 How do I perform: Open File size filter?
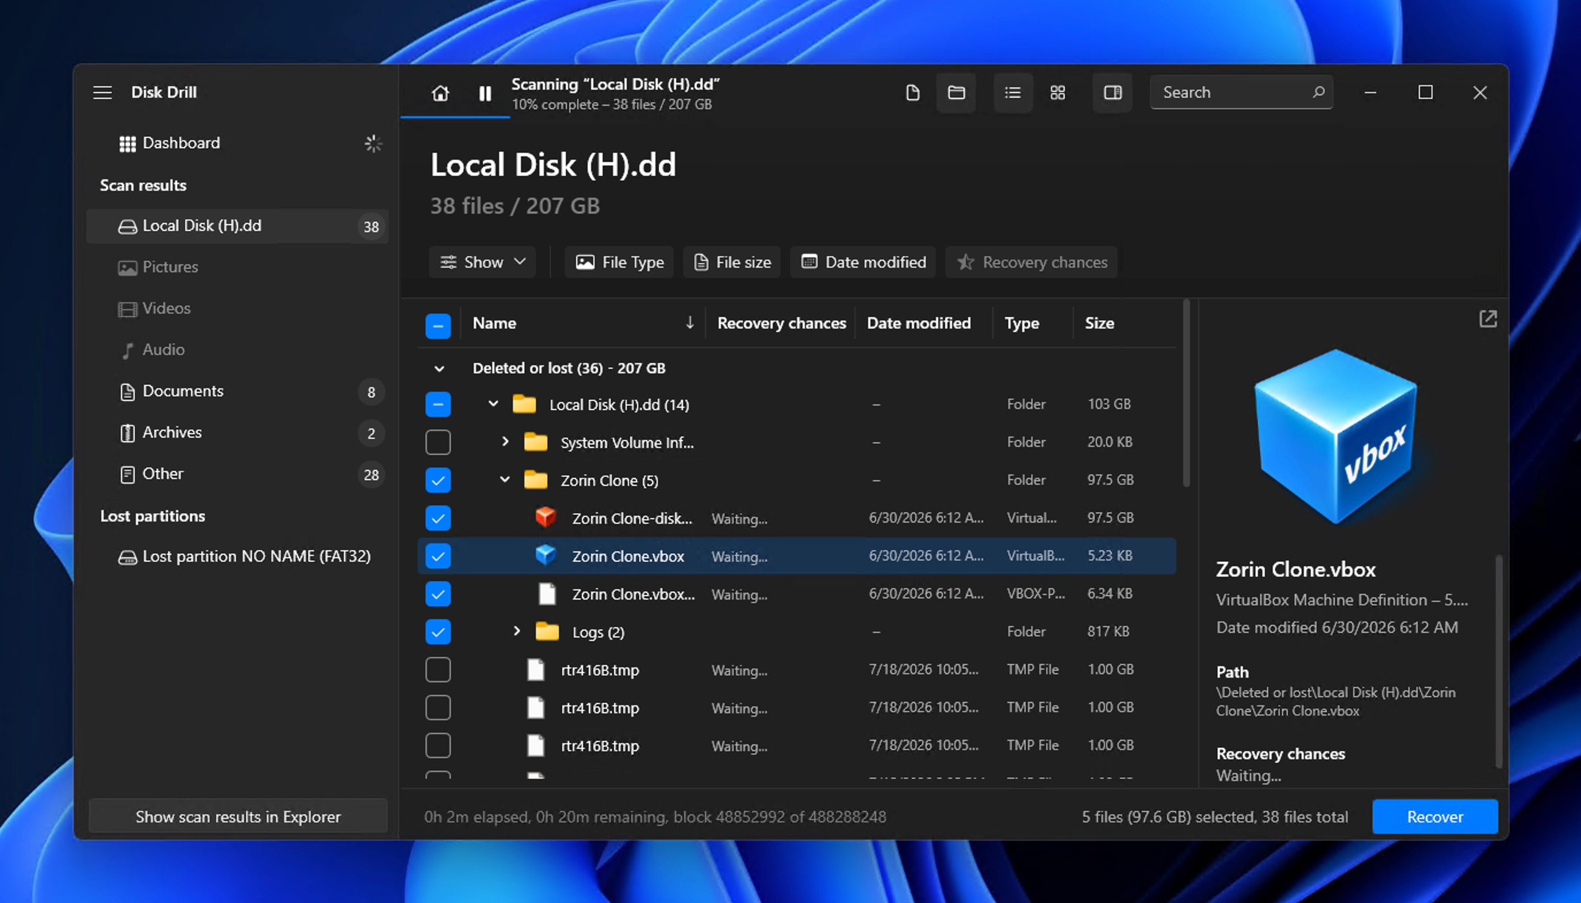click(732, 262)
